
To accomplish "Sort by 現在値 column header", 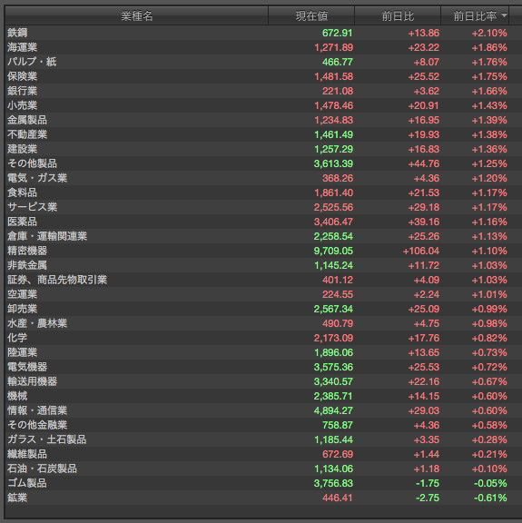I will 311,16.
